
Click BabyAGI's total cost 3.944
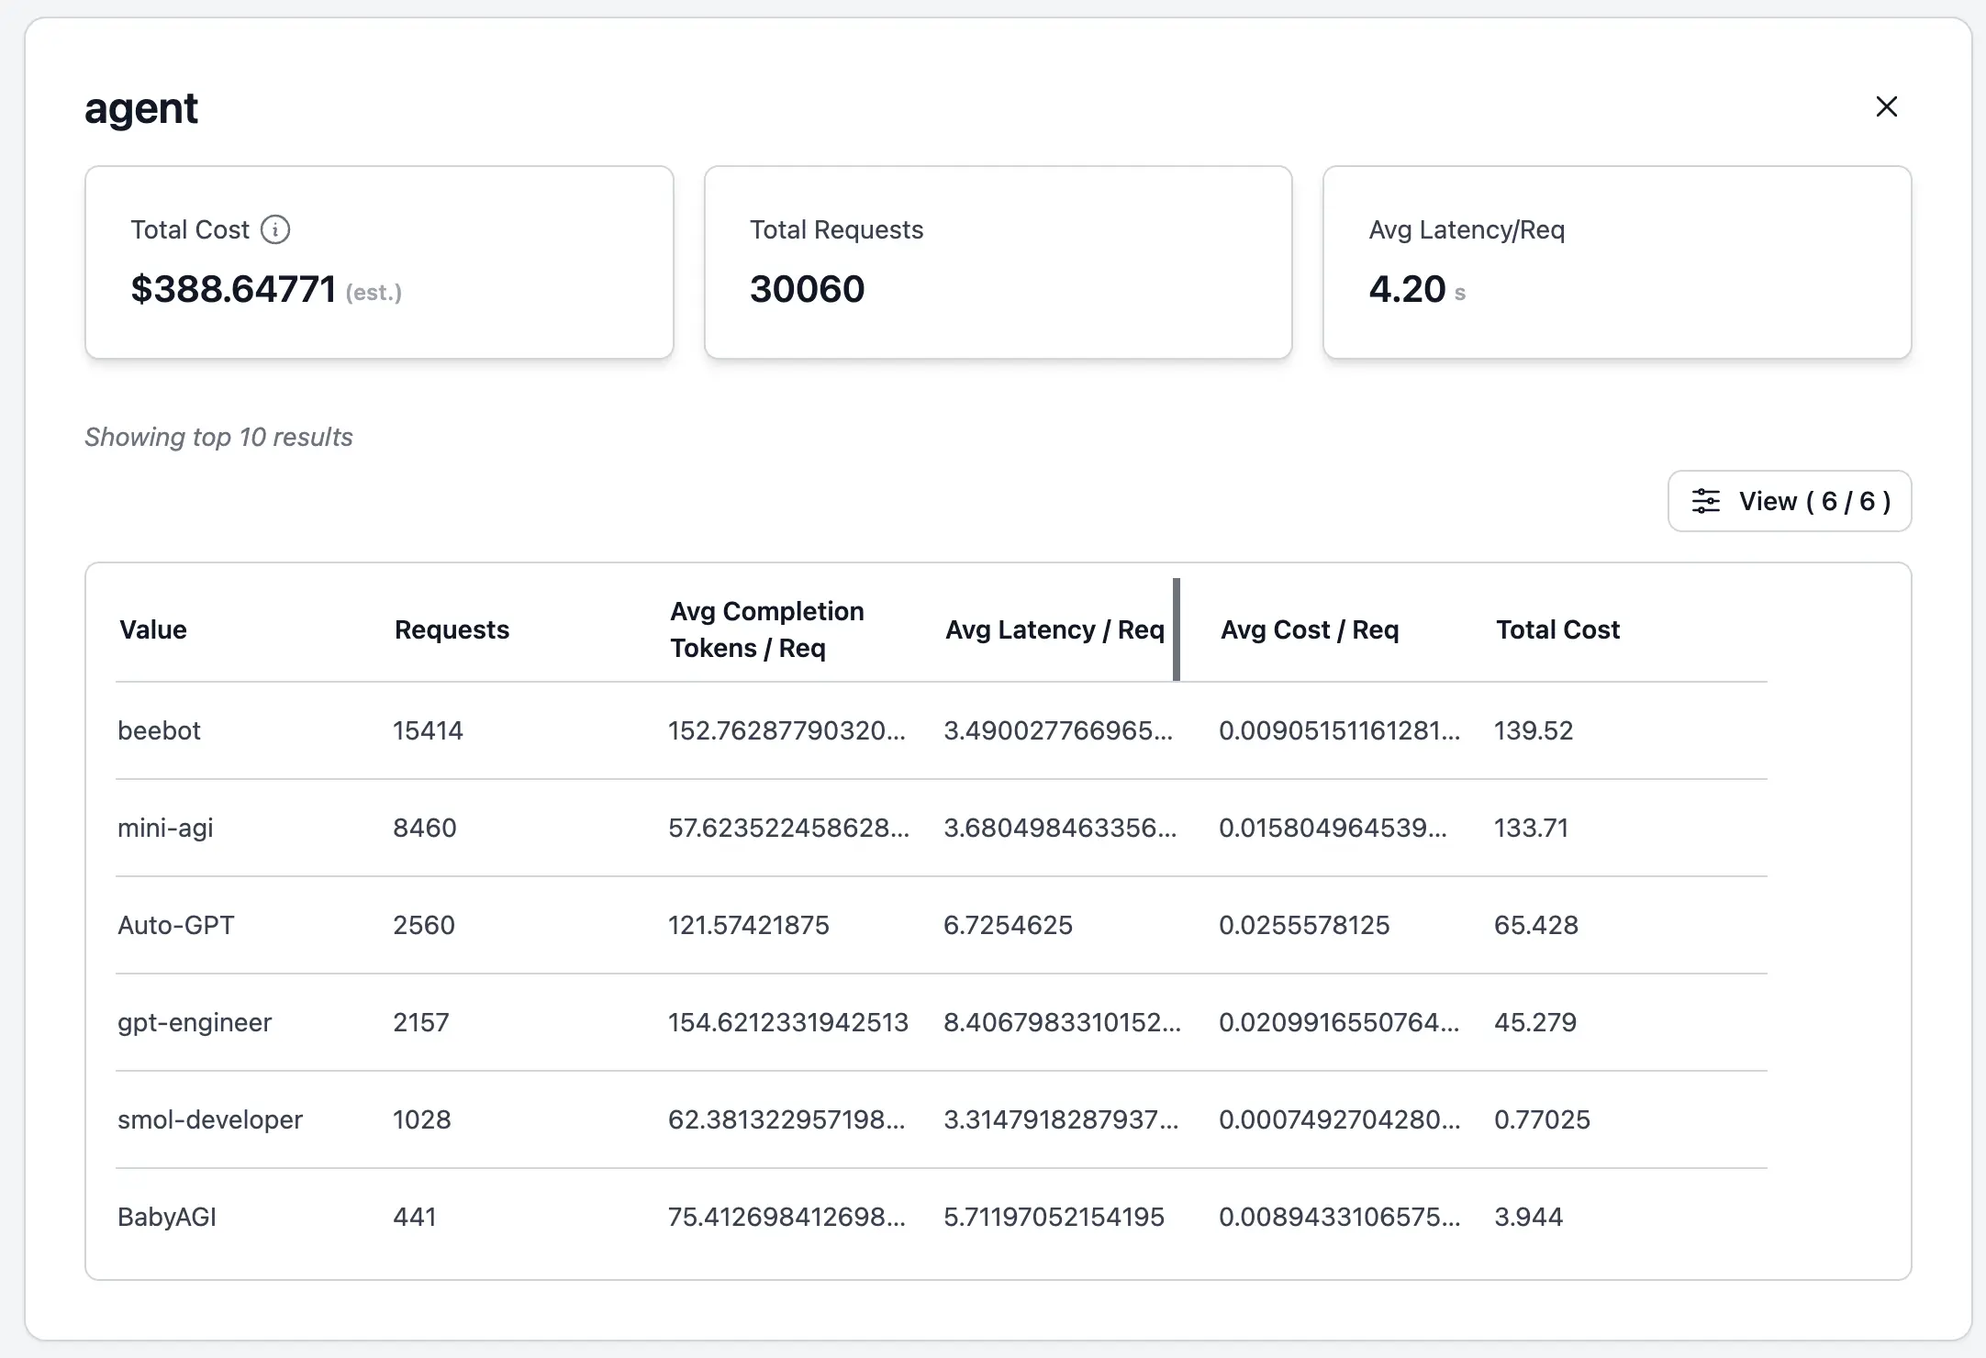[1528, 1217]
